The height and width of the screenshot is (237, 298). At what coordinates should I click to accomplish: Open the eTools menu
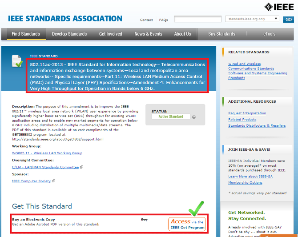(269, 34)
